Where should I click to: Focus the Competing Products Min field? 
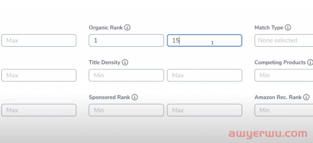284,75
